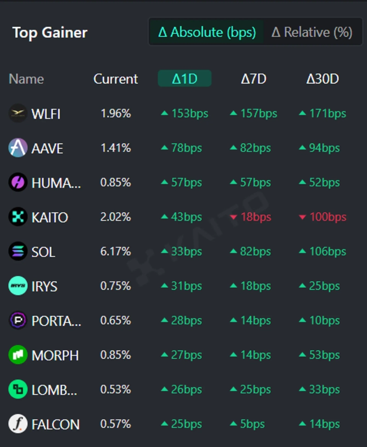Click the HUMA purple token icon
Viewport: 367px width, 447px height.
[x=18, y=182]
